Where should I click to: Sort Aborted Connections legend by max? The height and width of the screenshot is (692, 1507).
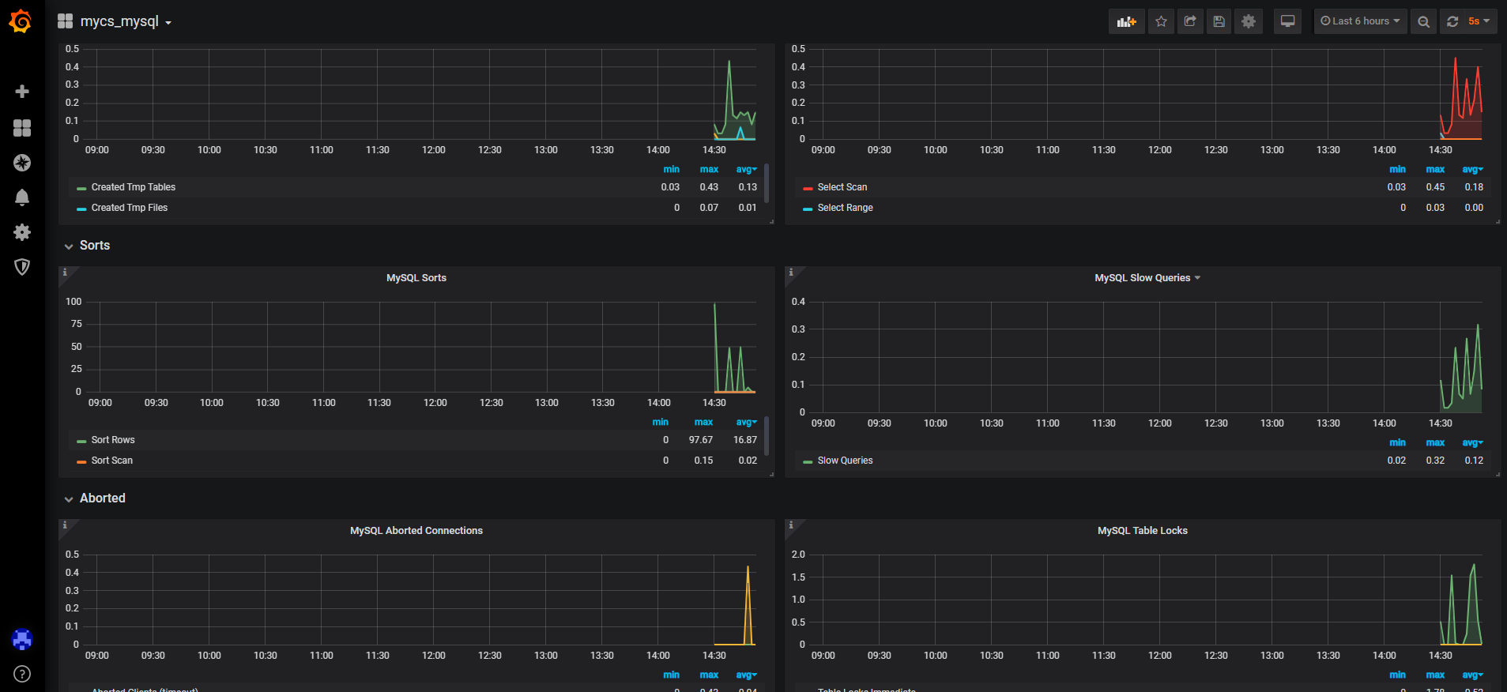pyautogui.click(x=709, y=675)
